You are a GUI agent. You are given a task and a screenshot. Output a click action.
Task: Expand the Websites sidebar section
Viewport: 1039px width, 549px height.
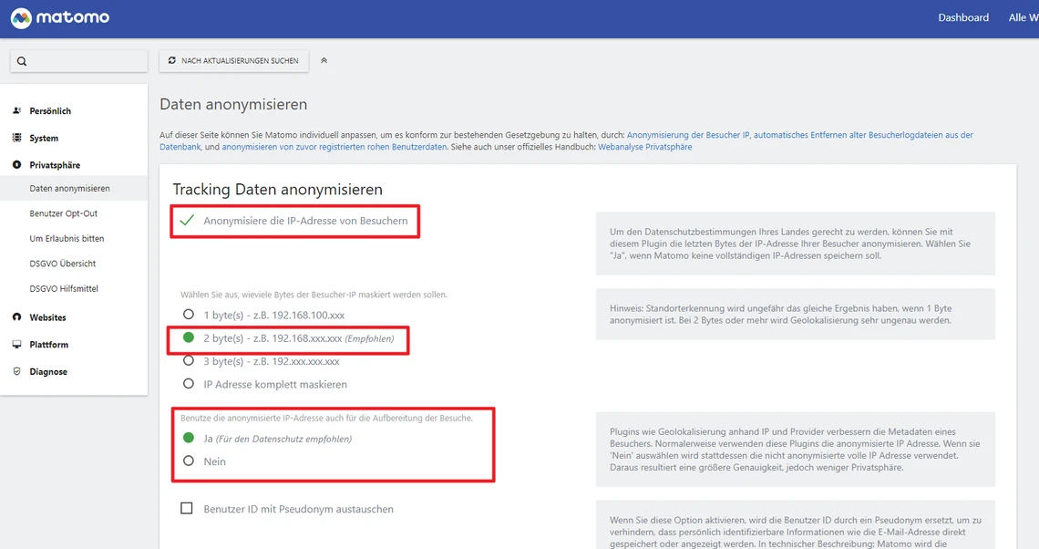pyautogui.click(x=47, y=317)
